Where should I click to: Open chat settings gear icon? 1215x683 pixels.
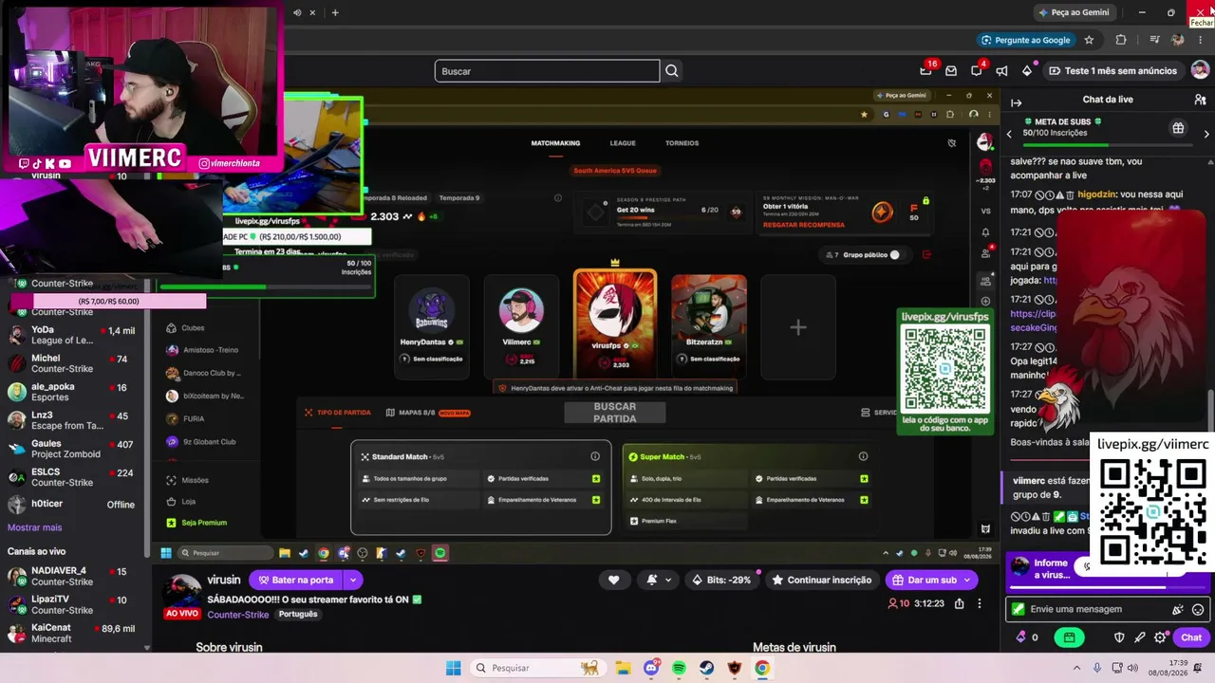[1160, 637]
